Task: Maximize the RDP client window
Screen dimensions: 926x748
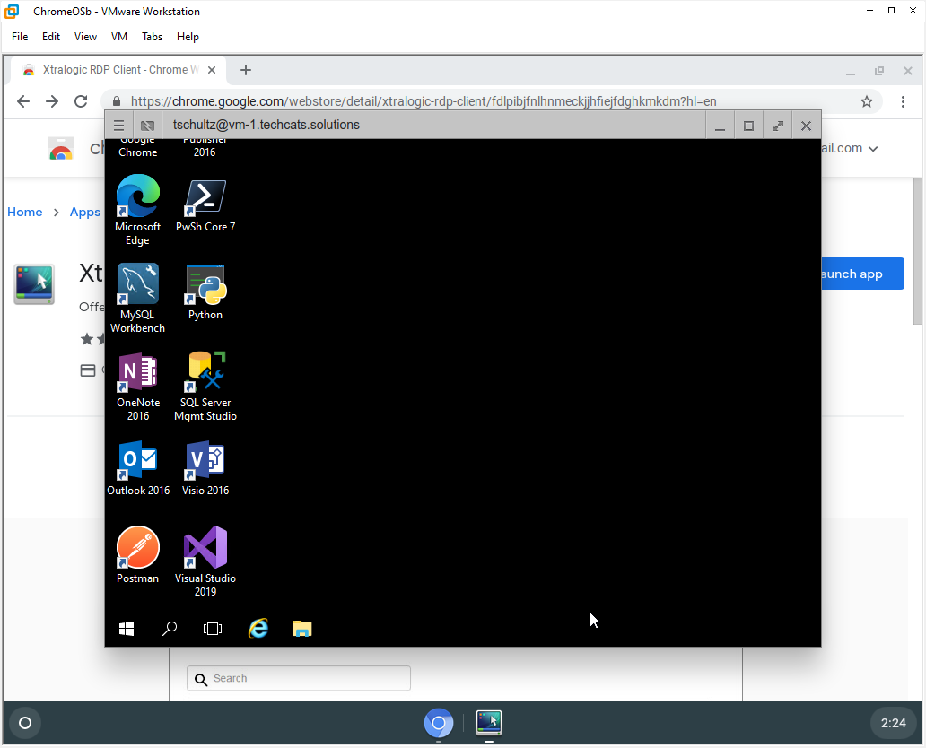Action: coord(749,126)
